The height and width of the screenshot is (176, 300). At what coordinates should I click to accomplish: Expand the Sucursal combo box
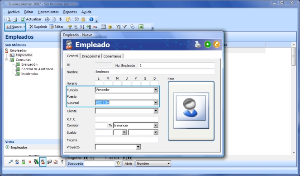(x=156, y=103)
